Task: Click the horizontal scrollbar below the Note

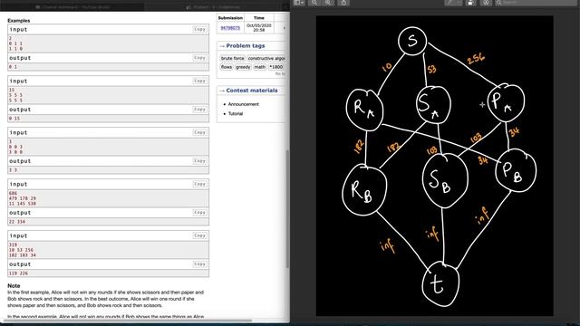Action: (x=128, y=321)
